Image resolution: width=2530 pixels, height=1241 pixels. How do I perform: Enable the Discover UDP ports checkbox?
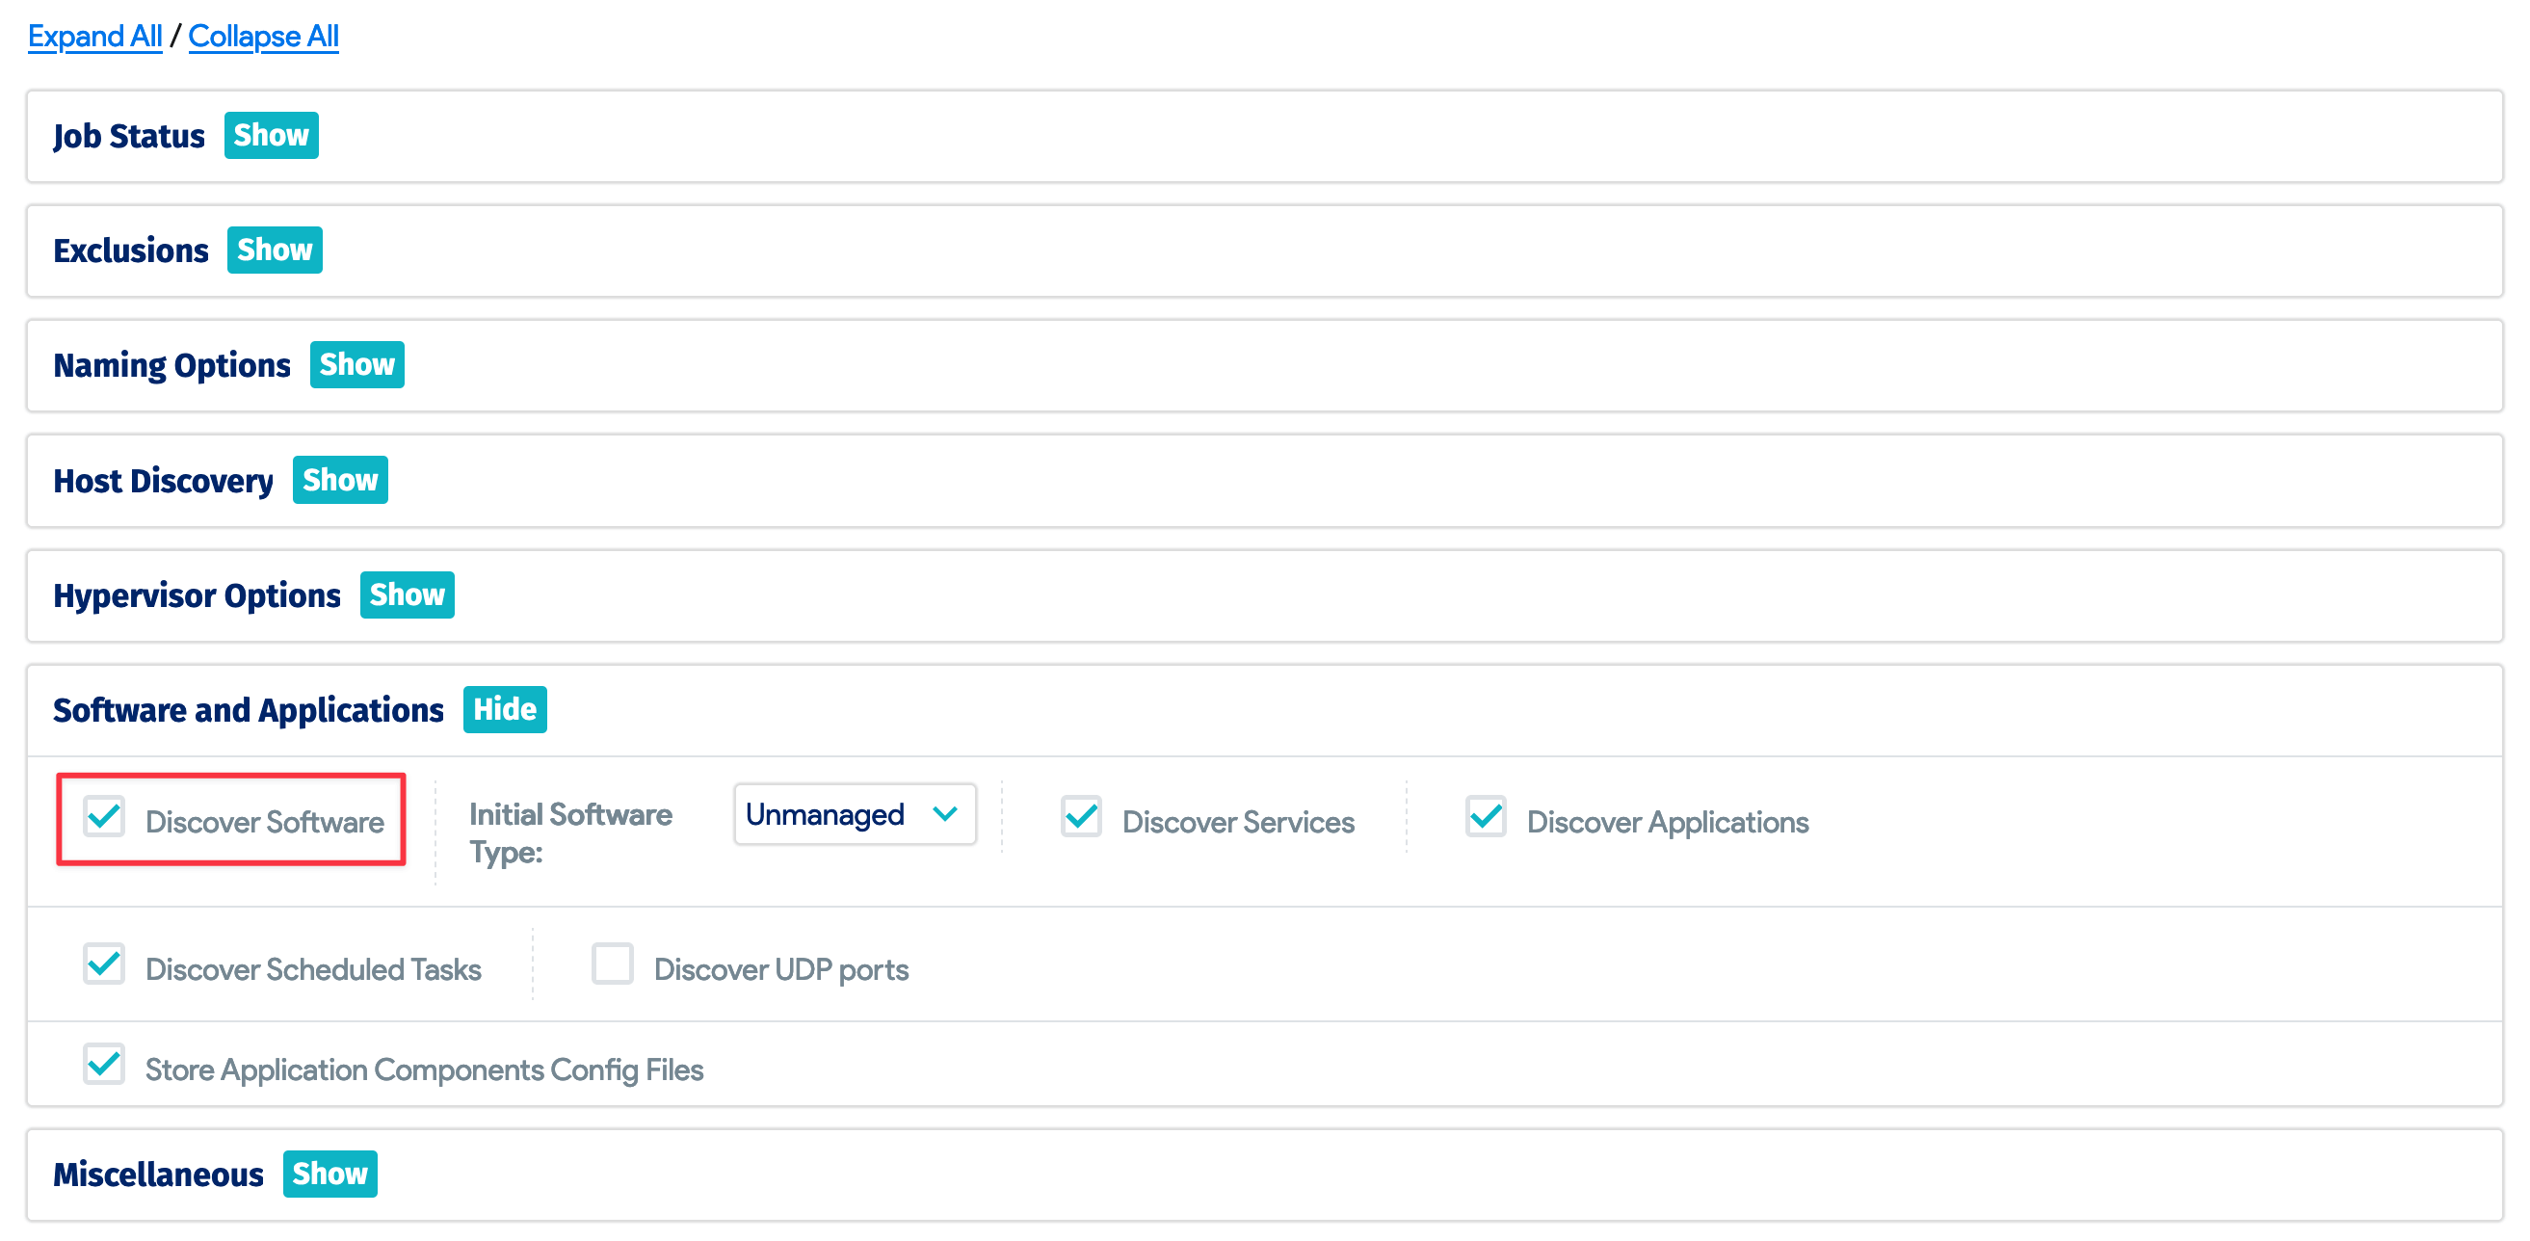[613, 965]
